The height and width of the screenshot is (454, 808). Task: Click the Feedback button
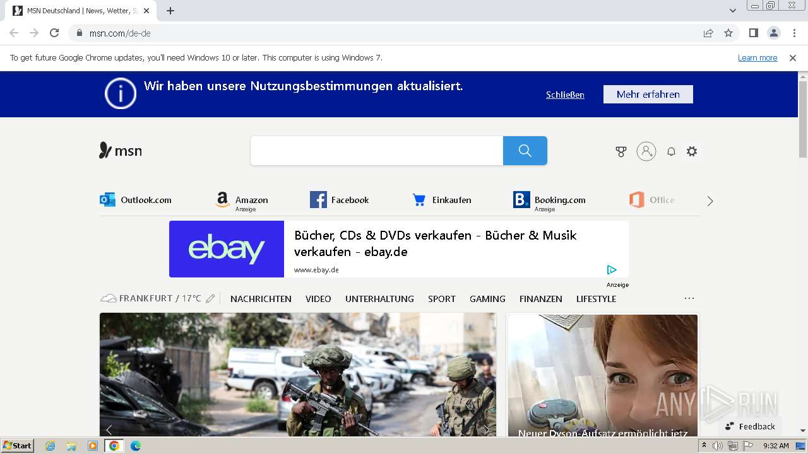(x=750, y=426)
